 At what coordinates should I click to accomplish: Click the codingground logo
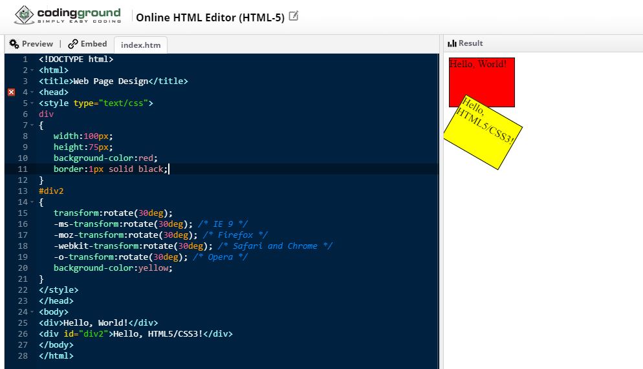pyautogui.click(x=67, y=16)
